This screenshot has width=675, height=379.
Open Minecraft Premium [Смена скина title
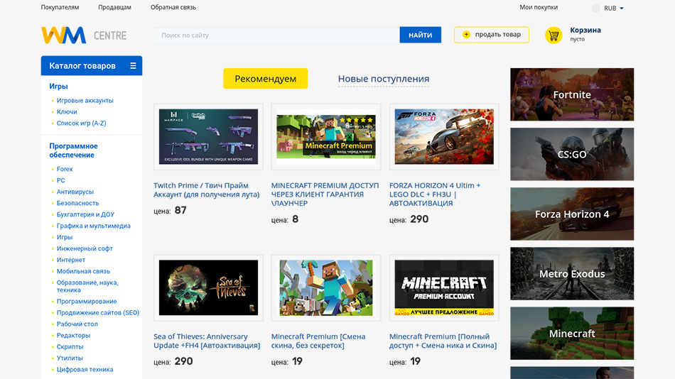pyautogui.click(x=318, y=341)
